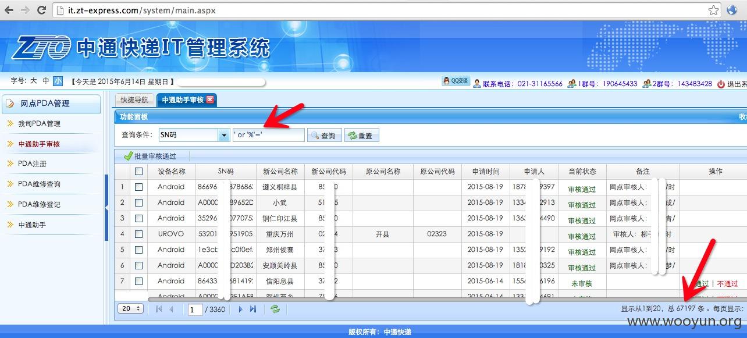Switch to the 中通助手审核 tab

tap(183, 99)
